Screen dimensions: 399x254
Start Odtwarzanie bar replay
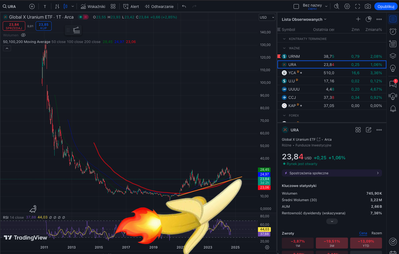point(159,6)
